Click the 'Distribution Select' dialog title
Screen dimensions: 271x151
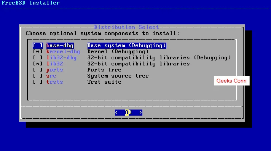pyautogui.click(x=126, y=27)
